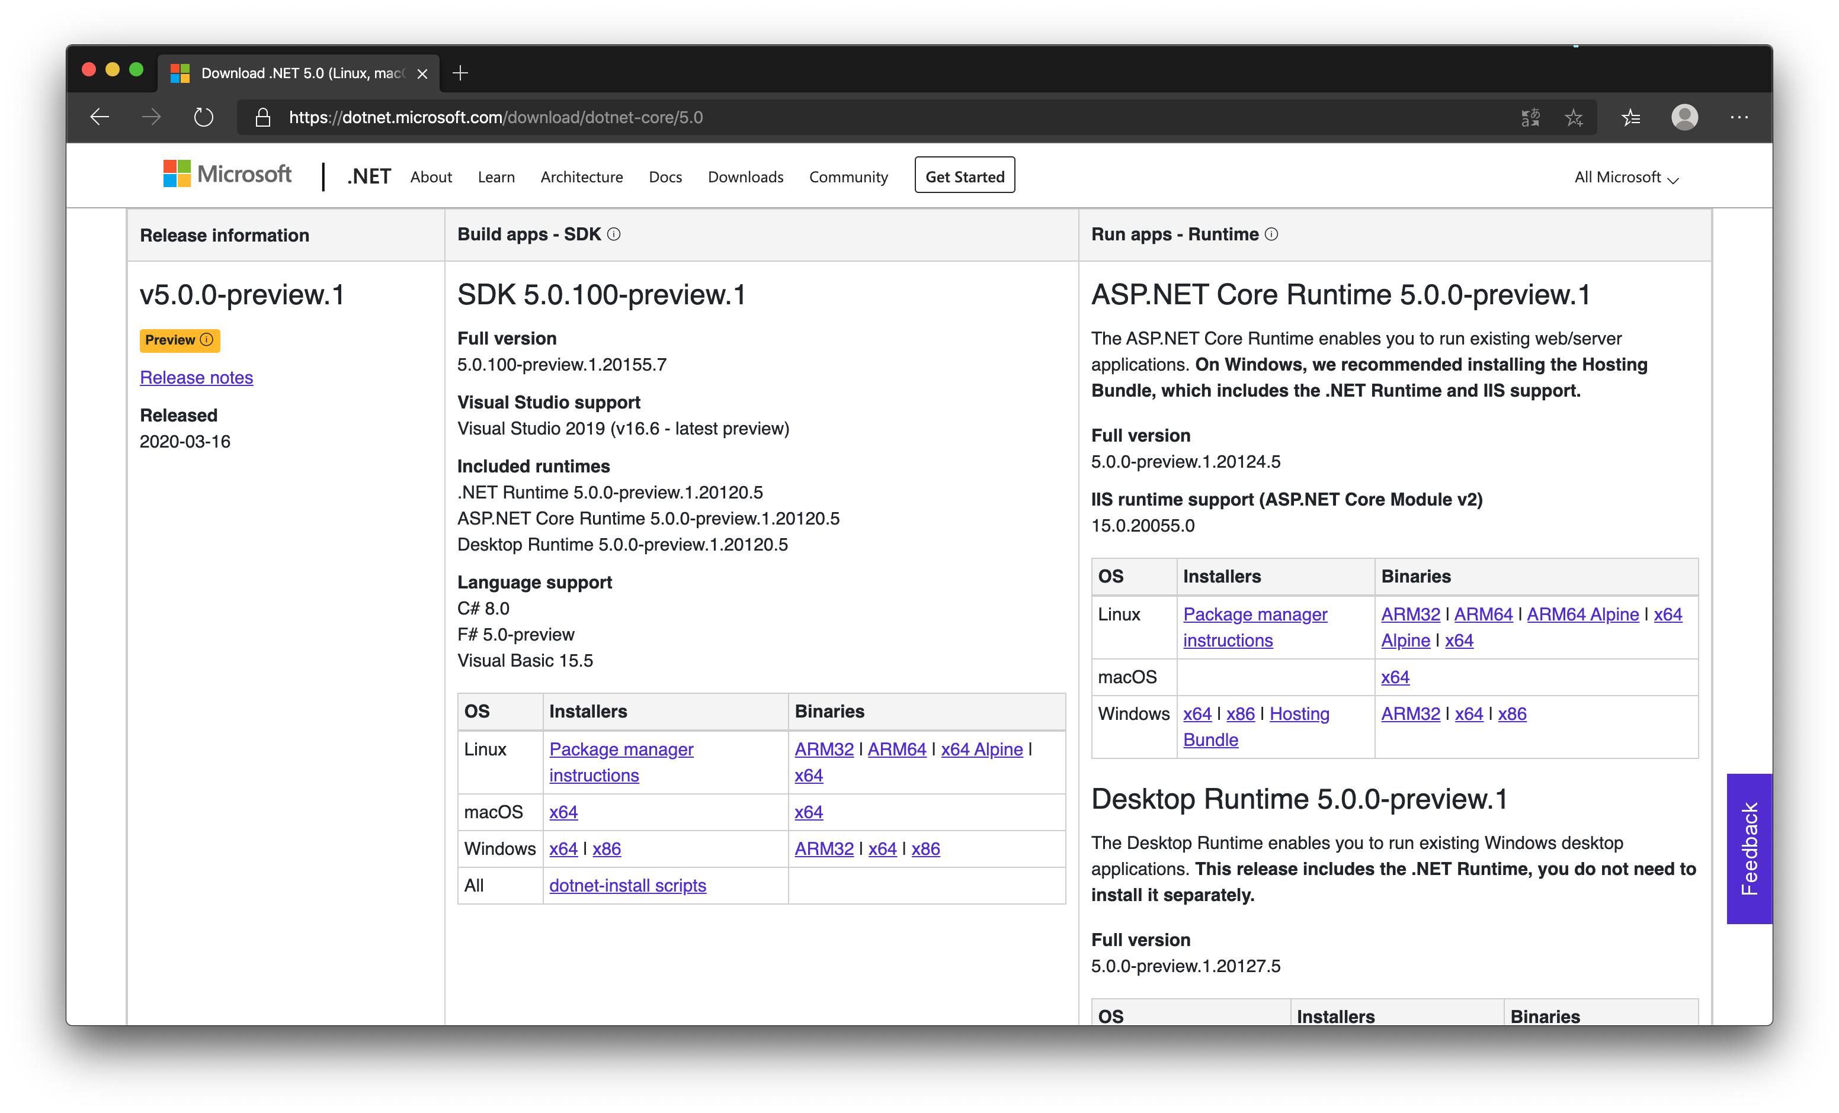
Task: Click SDK 5.0.100-preview.1 heading
Action: (x=601, y=295)
